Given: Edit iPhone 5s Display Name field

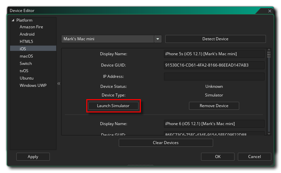Looking at the screenshot, I should [x=214, y=54].
